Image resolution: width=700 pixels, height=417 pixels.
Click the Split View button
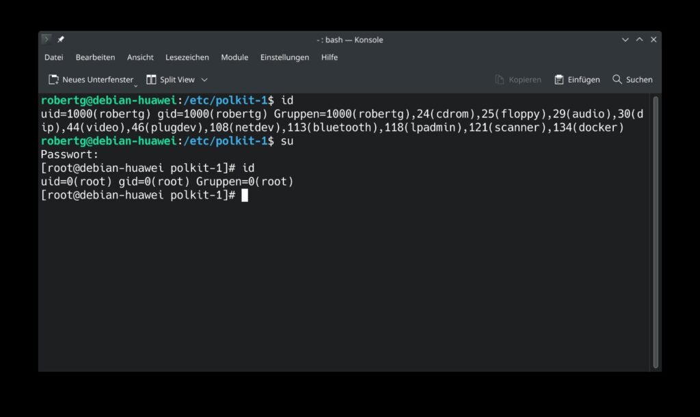pyautogui.click(x=170, y=79)
